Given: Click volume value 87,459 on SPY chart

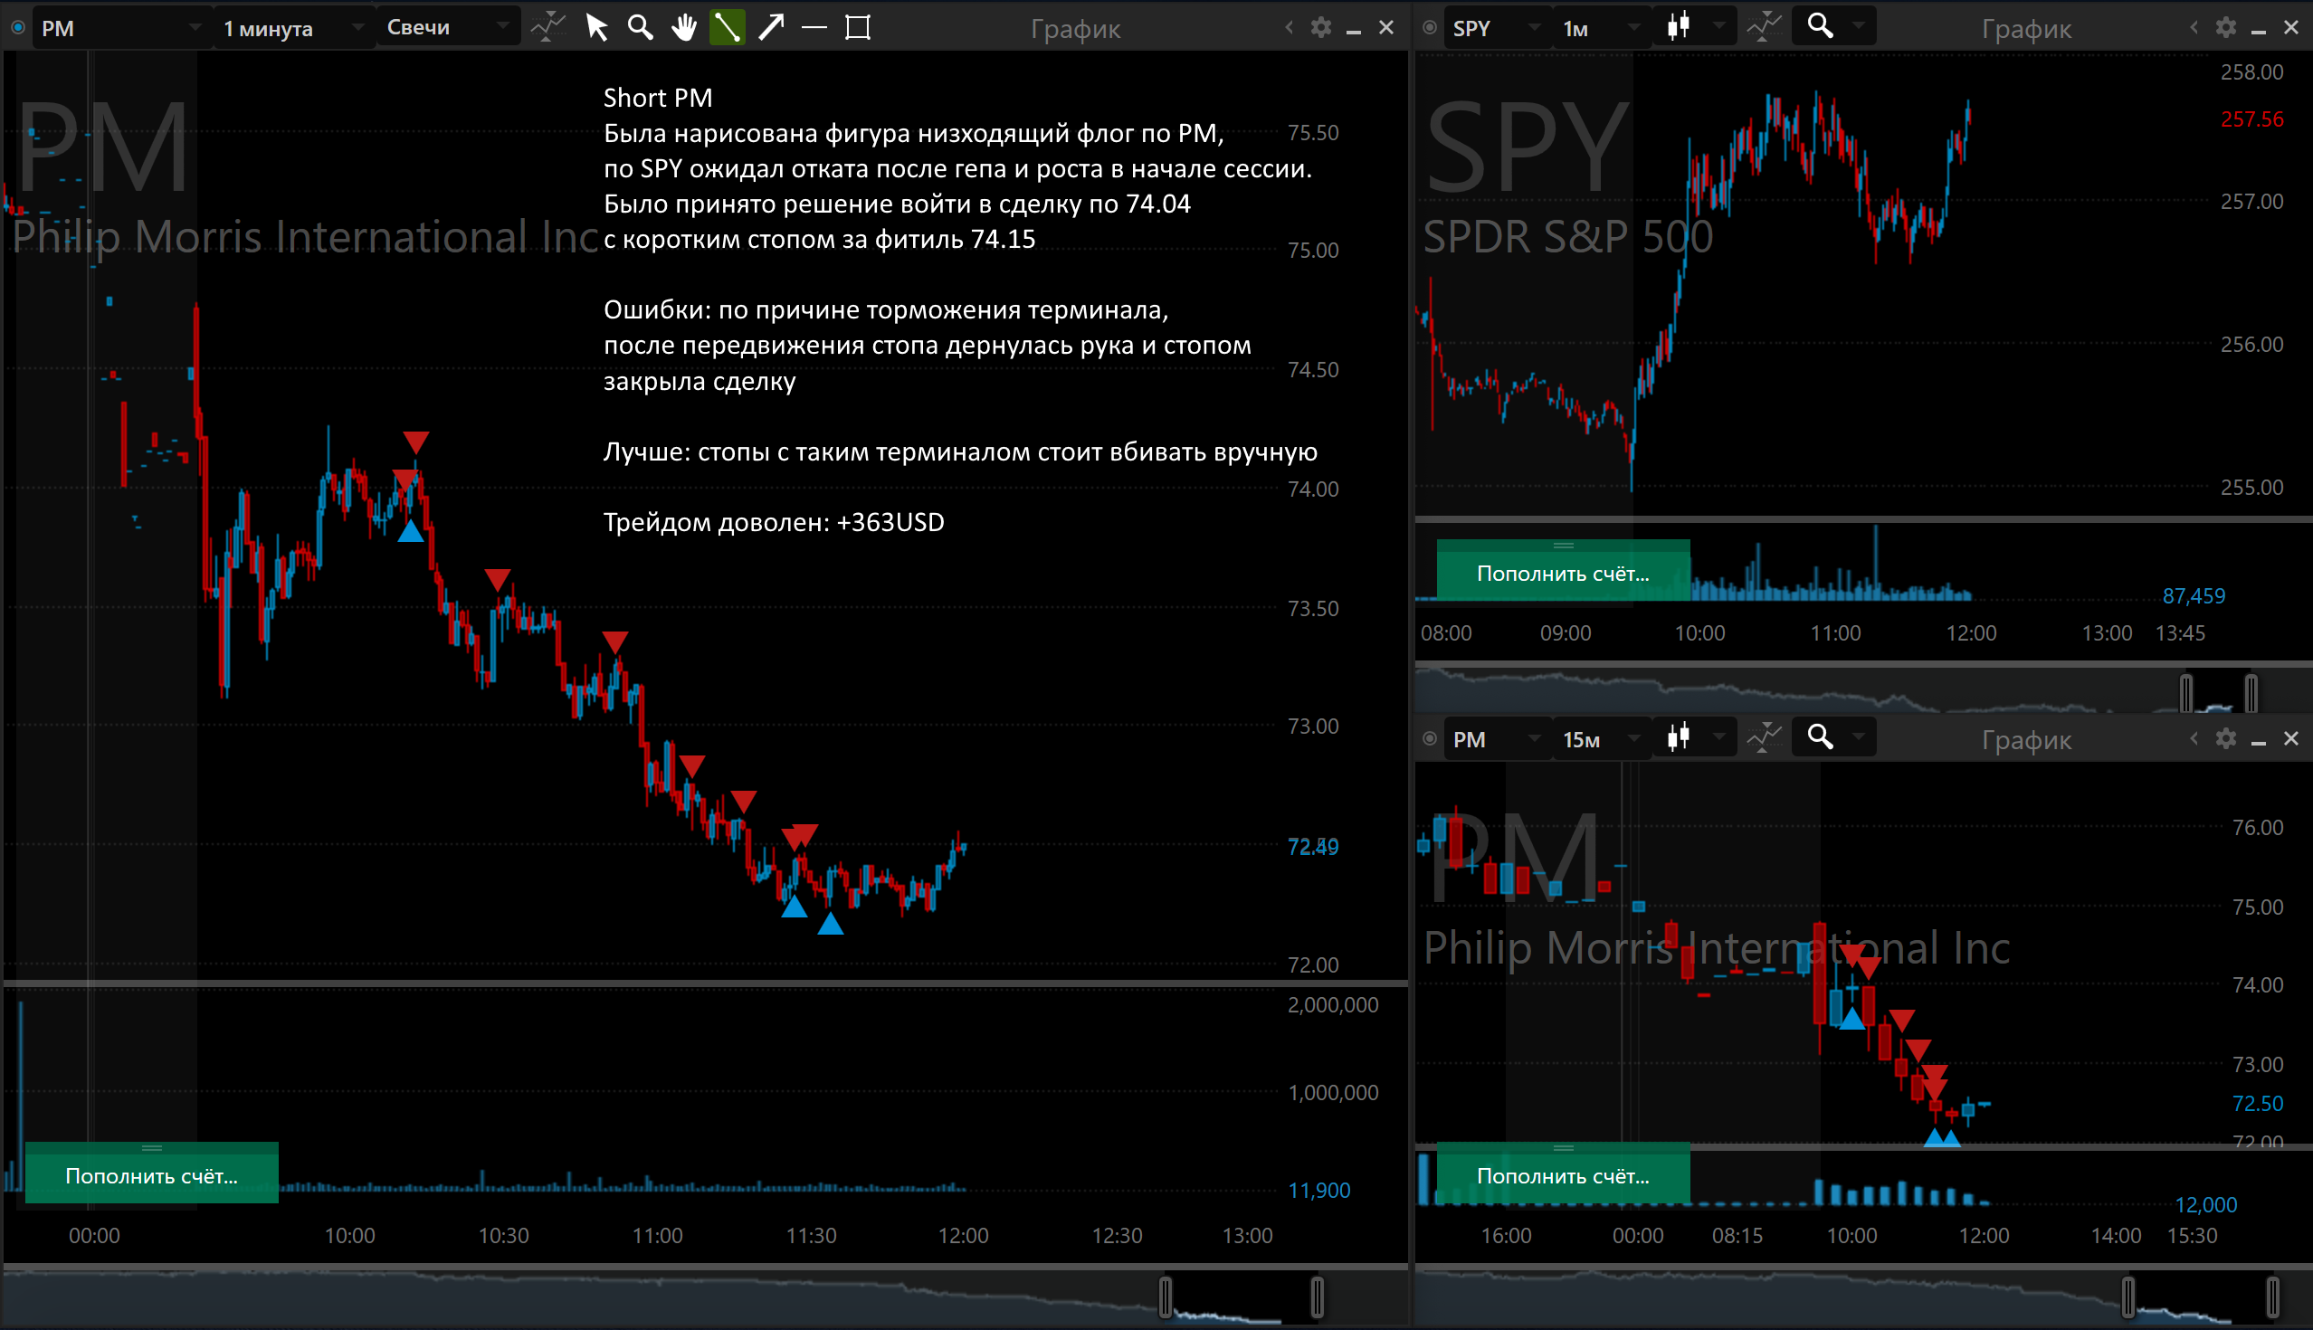Looking at the screenshot, I should 2194,596.
